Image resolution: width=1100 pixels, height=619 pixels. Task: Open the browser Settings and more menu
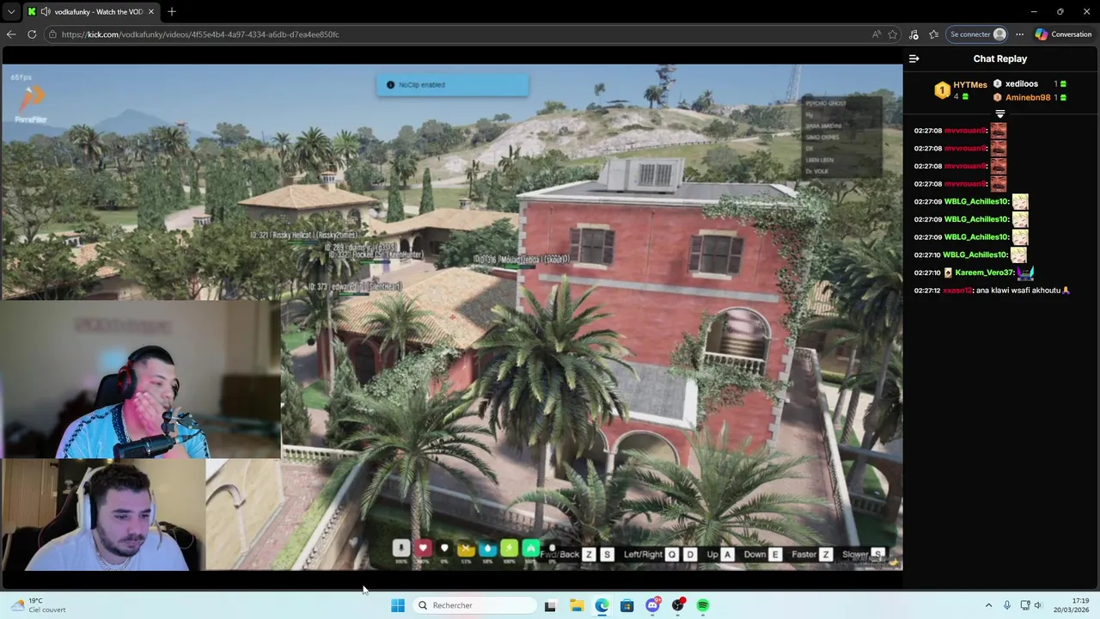[x=1019, y=34]
